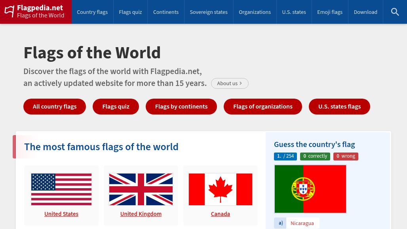This screenshot has height=229, width=407.
Task: Click the About us button
Action: [x=230, y=83]
